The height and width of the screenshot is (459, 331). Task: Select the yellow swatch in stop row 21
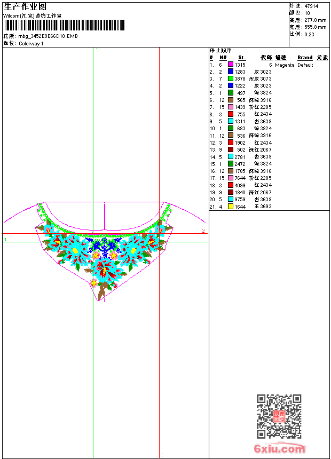click(x=231, y=207)
